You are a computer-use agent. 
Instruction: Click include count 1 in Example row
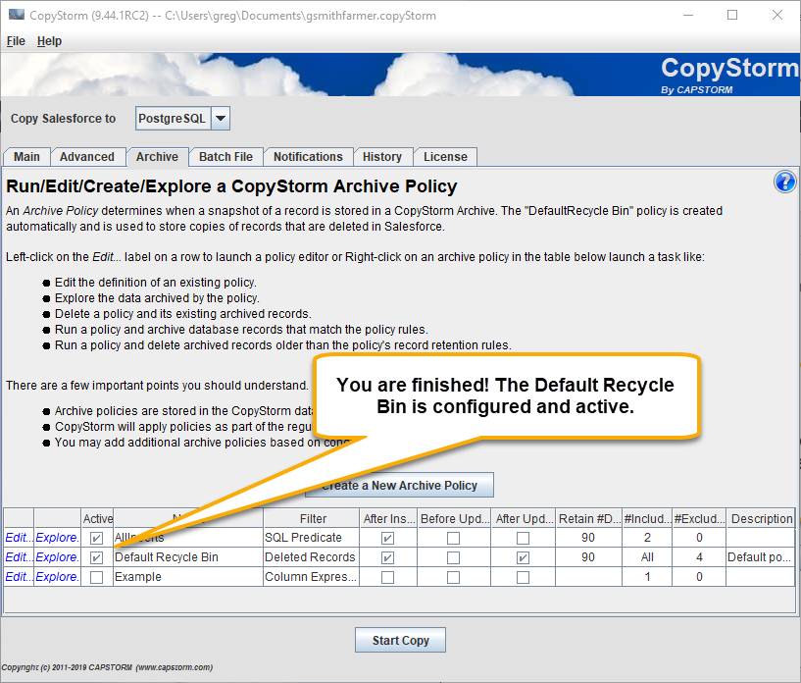(x=647, y=577)
